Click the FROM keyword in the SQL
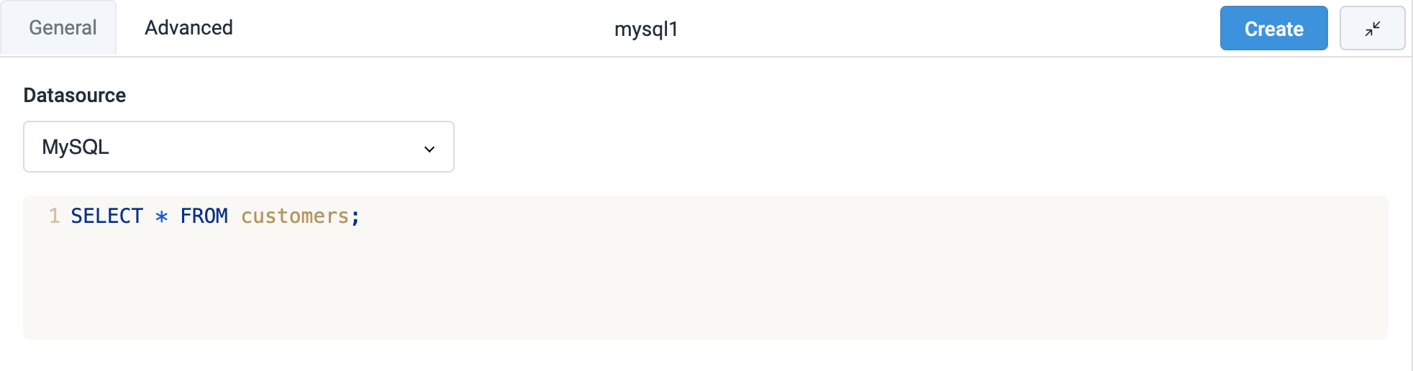This screenshot has height=371, width=1413. tap(204, 216)
